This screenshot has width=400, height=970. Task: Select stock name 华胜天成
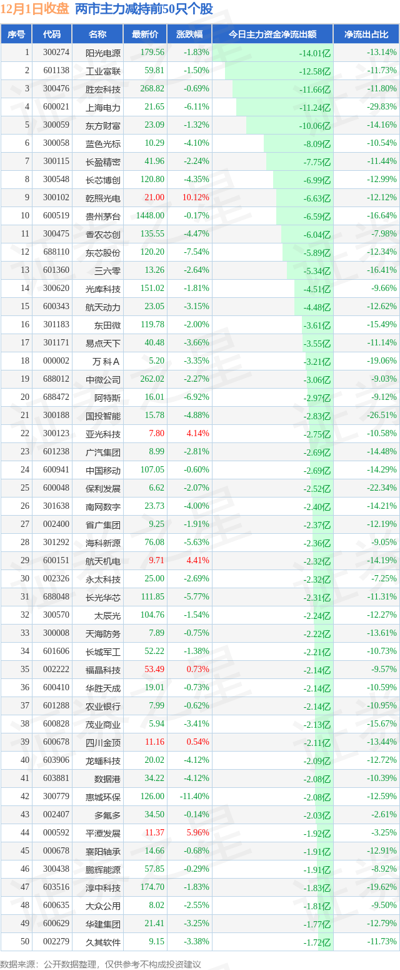click(x=103, y=688)
